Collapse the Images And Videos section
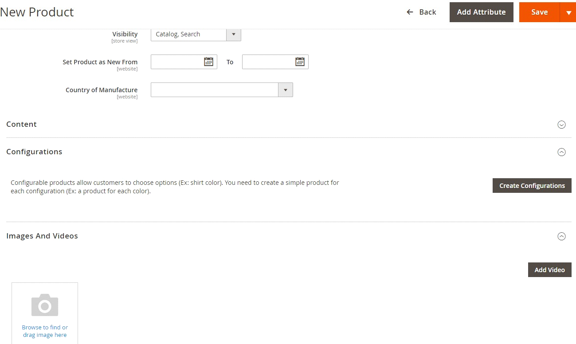 click(x=561, y=236)
